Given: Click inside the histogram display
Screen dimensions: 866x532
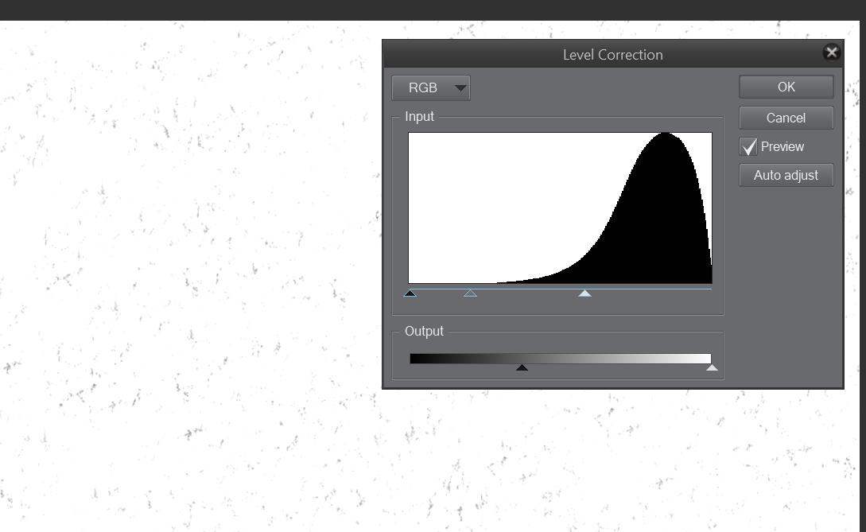Looking at the screenshot, I should [x=560, y=208].
